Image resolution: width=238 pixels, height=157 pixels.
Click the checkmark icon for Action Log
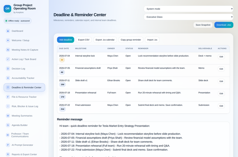coord(8,59)
